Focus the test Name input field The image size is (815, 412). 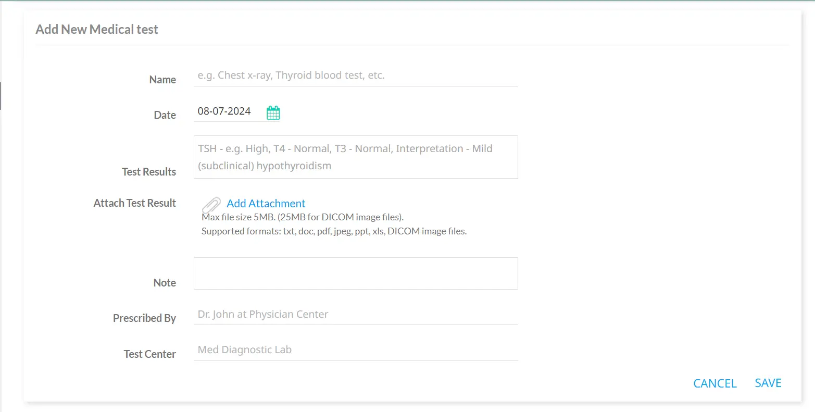[x=356, y=76]
